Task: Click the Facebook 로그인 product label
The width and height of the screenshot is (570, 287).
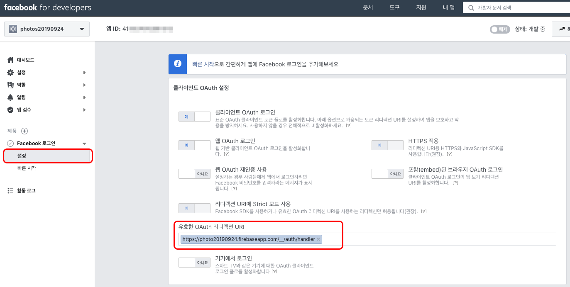Action: coord(36,143)
